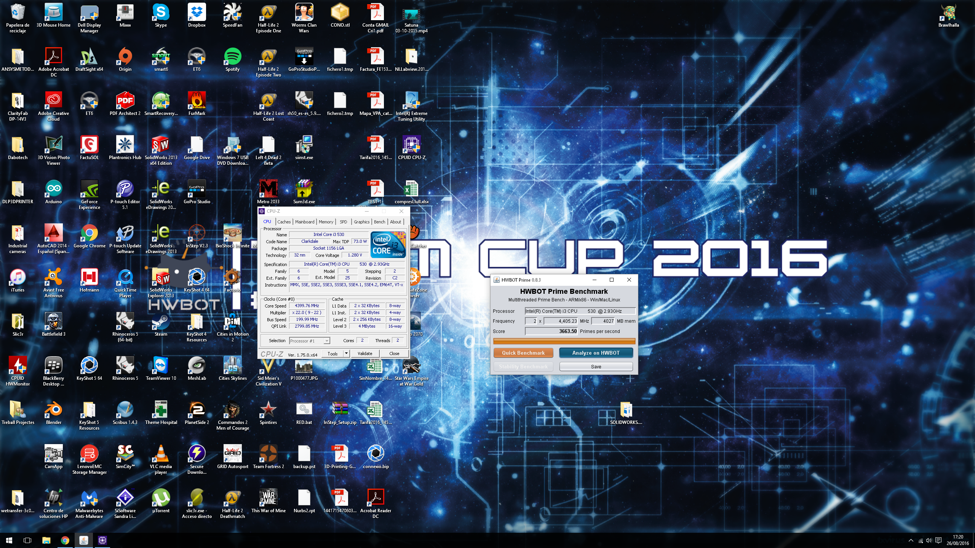The height and width of the screenshot is (548, 975).
Task: Launch VLC media player icon
Action: 161,459
